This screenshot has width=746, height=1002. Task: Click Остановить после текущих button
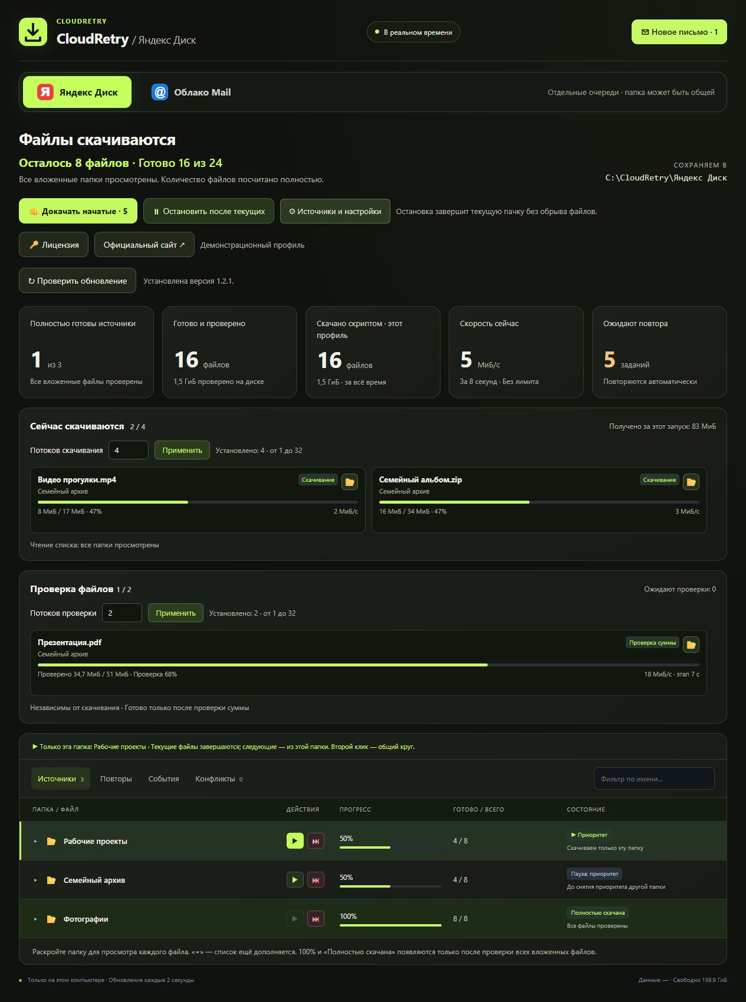(x=209, y=211)
